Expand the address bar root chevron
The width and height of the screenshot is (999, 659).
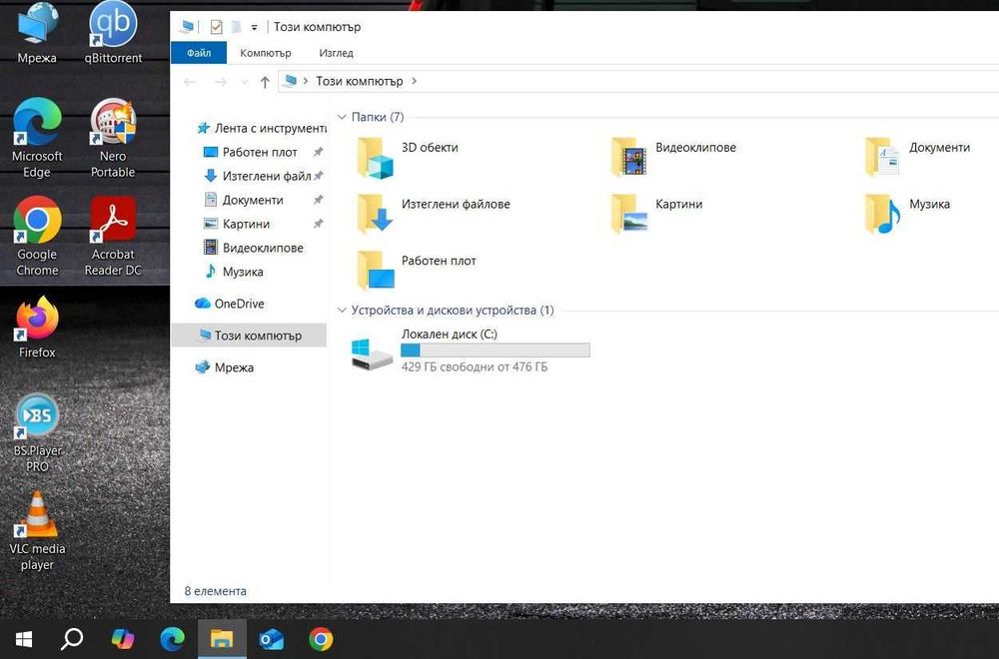(x=306, y=81)
